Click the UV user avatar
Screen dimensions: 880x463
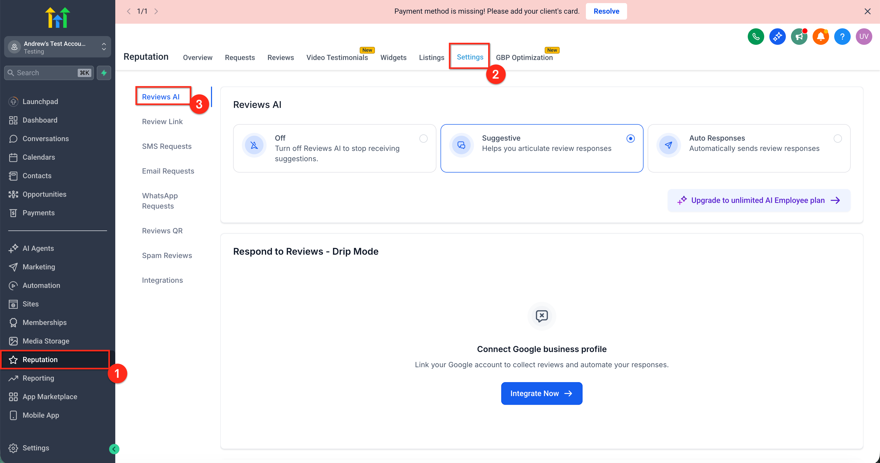(864, 36)
